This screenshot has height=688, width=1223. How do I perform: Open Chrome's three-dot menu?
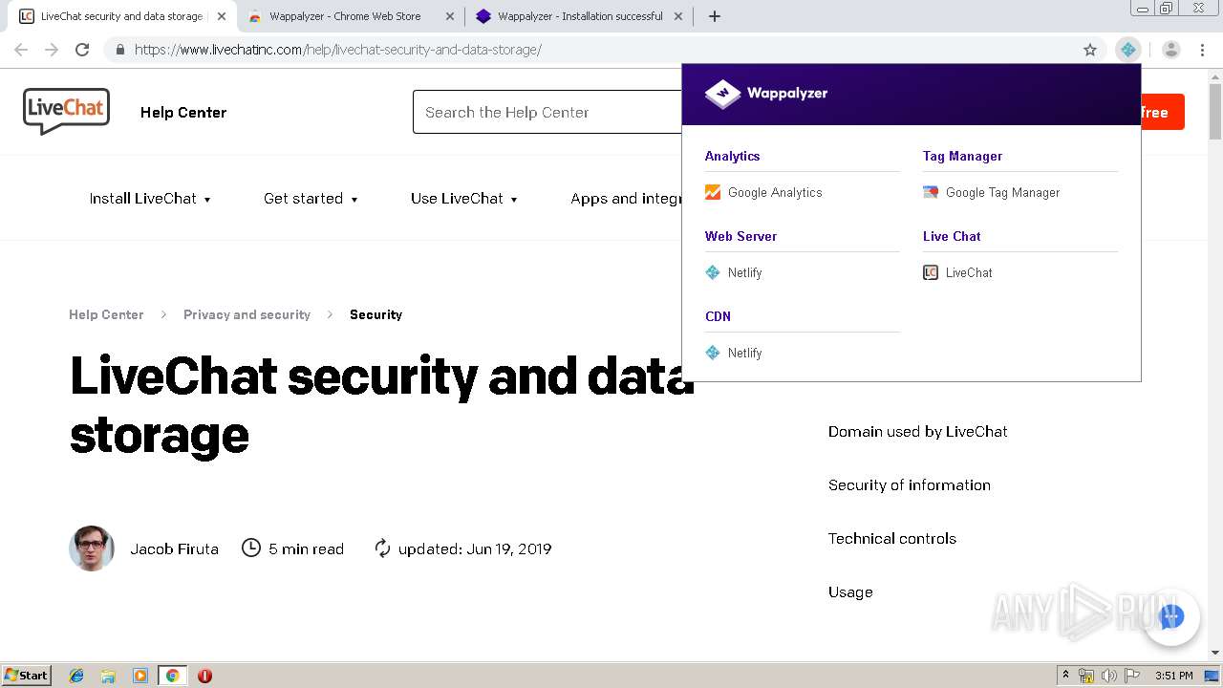[x=1202, y=50]
